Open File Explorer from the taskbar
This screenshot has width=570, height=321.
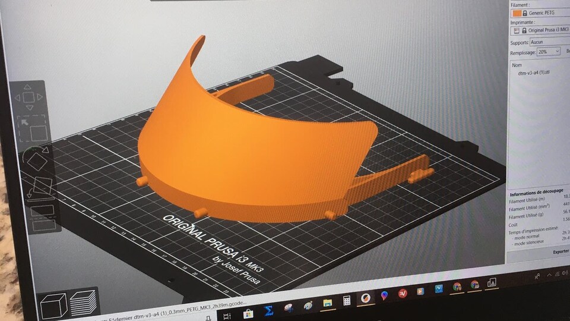click(x=327, y=303)
